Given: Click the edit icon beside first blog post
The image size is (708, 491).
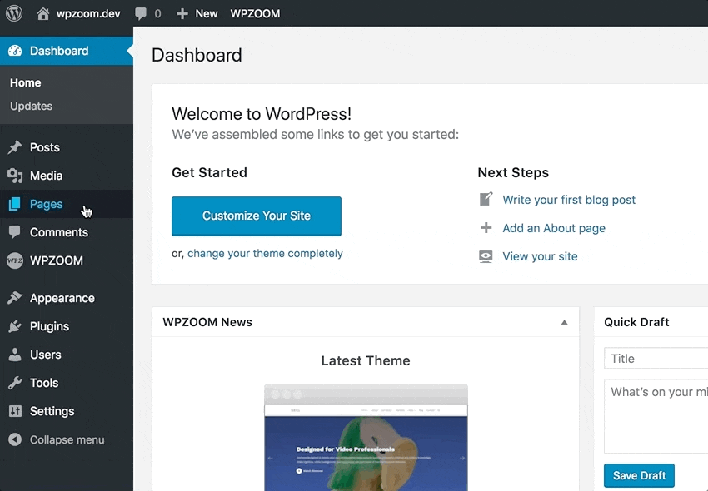Looking at the screenshot, I should click(x=486, y=199).
